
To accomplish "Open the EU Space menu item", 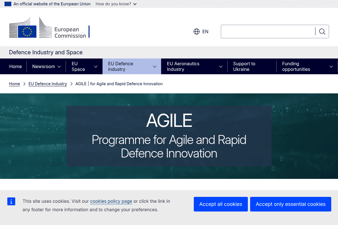I will pyautogui.click(x=78, y=66).
